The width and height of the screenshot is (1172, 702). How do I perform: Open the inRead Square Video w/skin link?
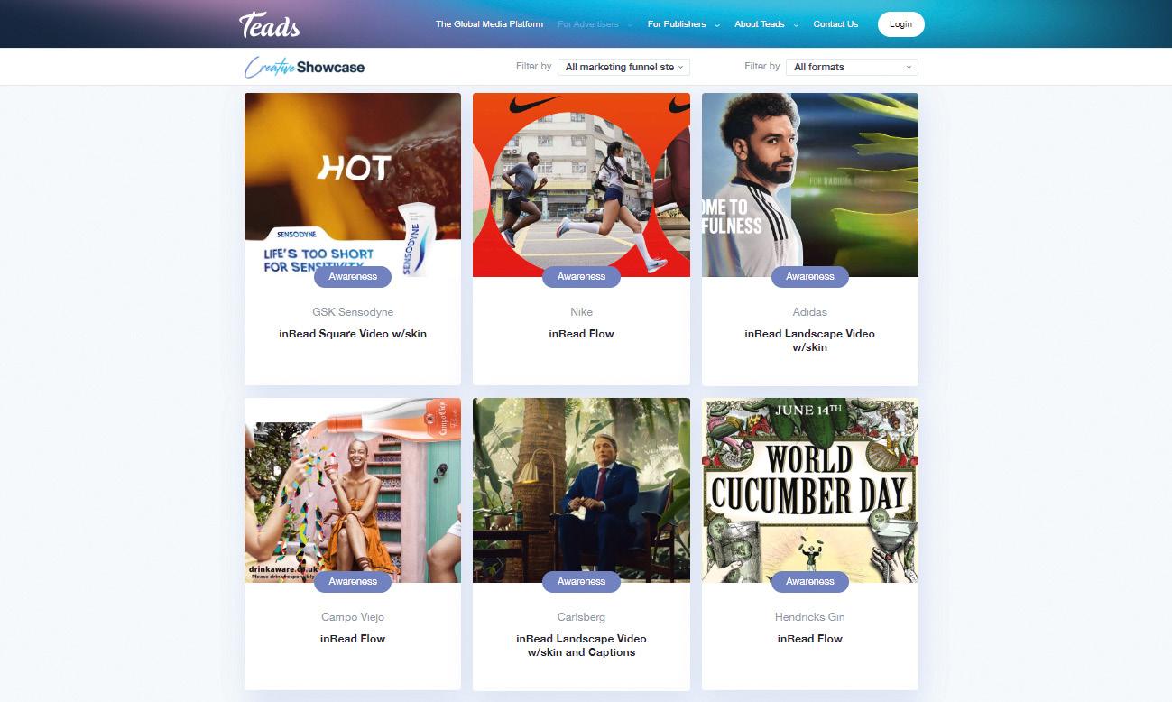[x=353, y=334]
